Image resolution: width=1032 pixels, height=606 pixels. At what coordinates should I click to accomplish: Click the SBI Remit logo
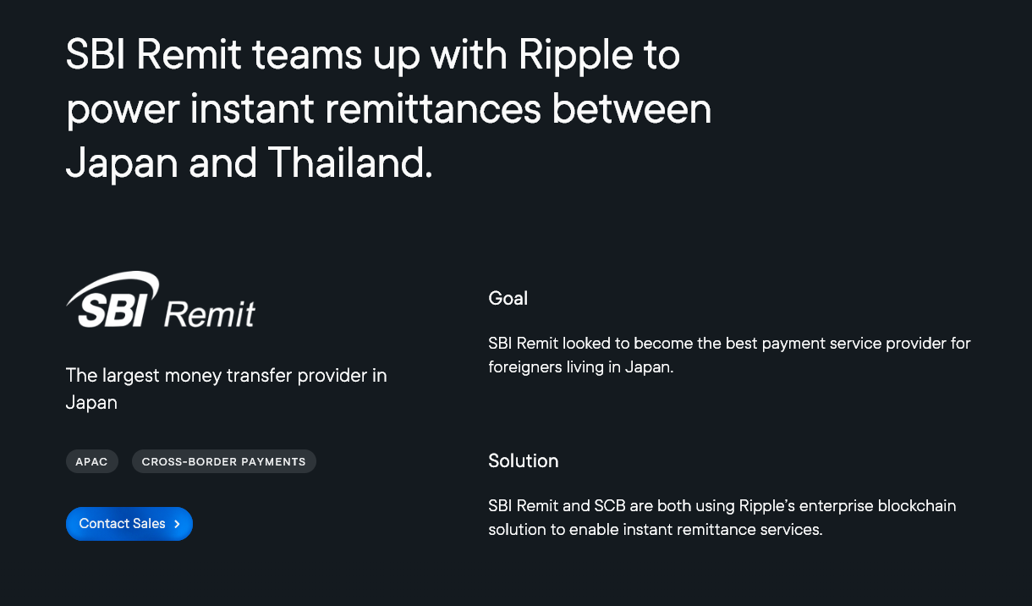[x=160, y=300]
